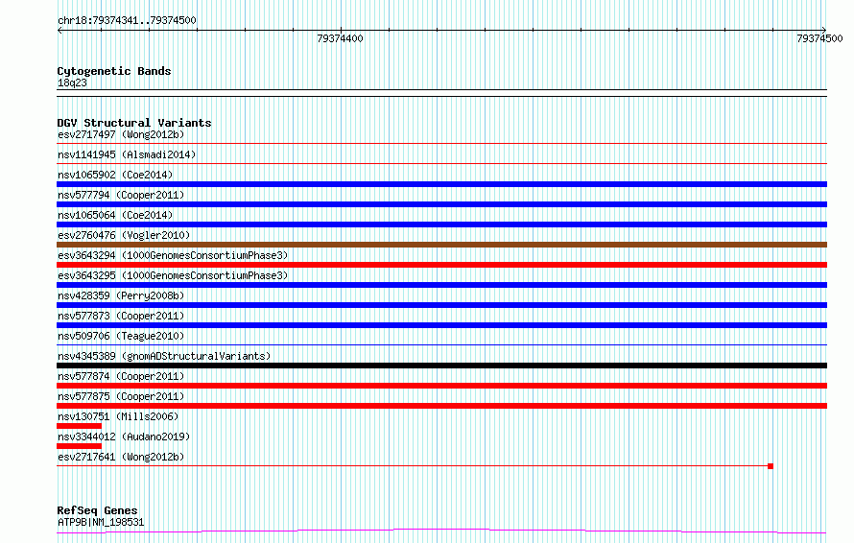This screenshot has width=854, height=543.
Task: Click the Cytogenetic Bands track title
Action: [114, 71]
